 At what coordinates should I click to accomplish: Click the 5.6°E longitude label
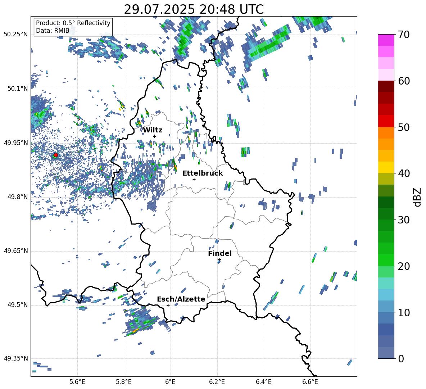77,382
